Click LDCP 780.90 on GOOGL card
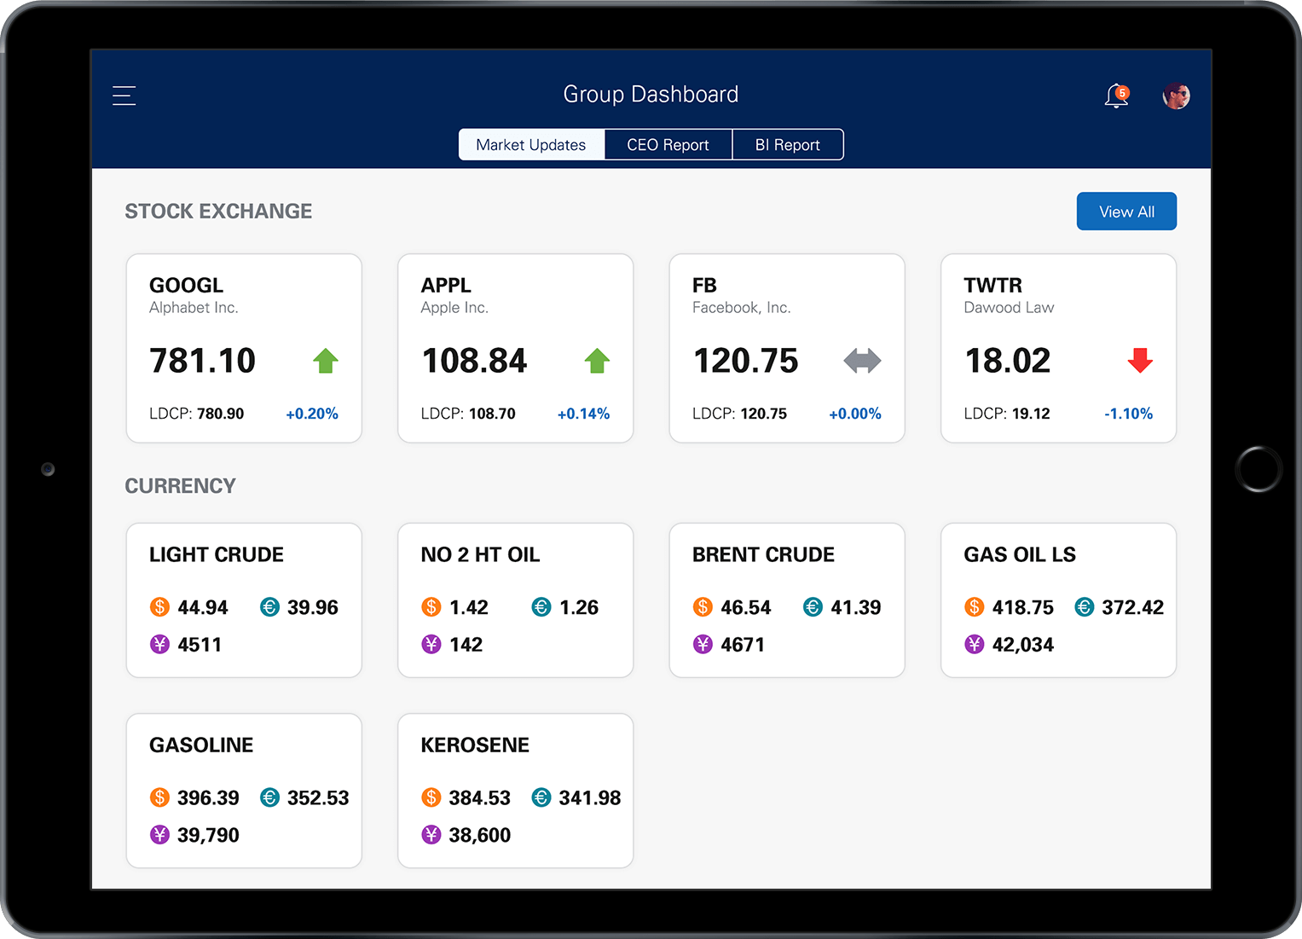The width and height of the screenshot is (1302, 939). 197,414
